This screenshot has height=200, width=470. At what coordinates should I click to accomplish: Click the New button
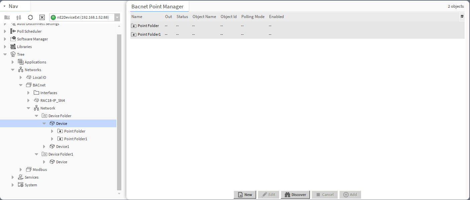[245, 195]
